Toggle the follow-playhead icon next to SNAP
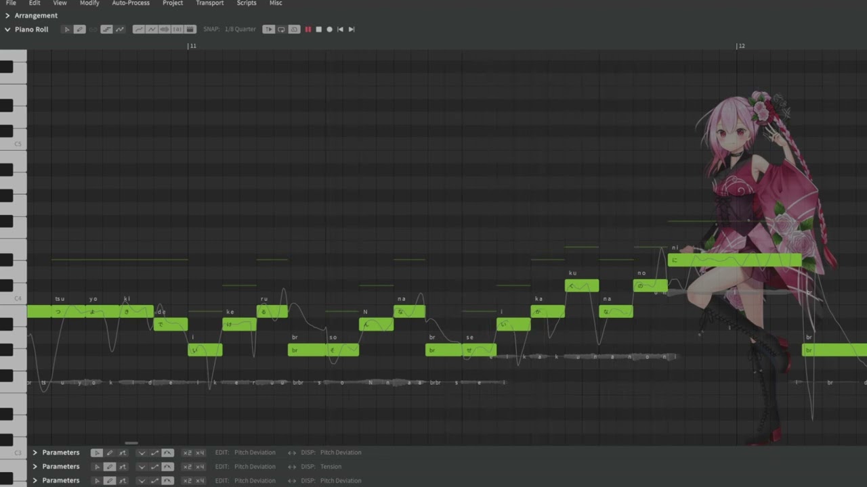Image resolution: width=867 pixels, height=487 pixels. (269, 29)
